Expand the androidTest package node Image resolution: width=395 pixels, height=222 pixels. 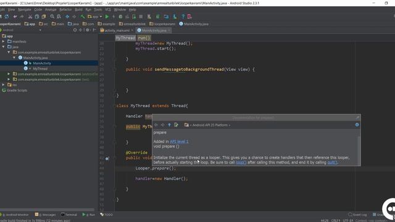pos(9,74)
